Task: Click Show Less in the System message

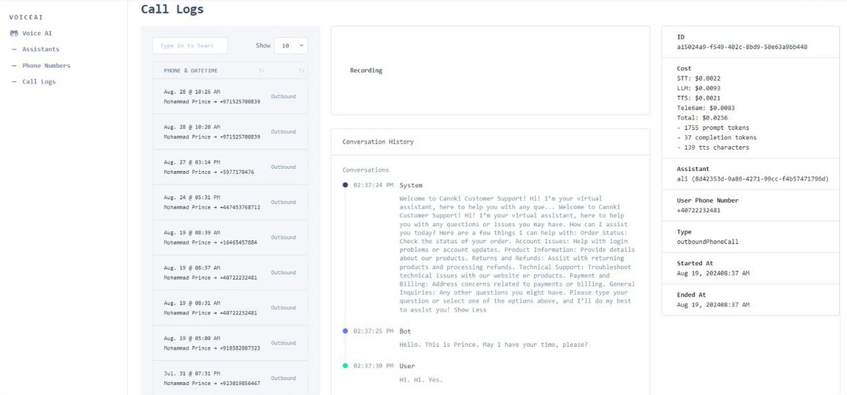Action: [x=470, y=310]
